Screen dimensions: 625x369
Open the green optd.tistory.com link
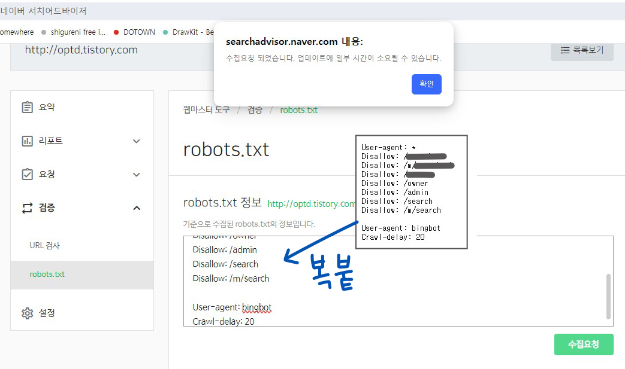pos(311,203)
